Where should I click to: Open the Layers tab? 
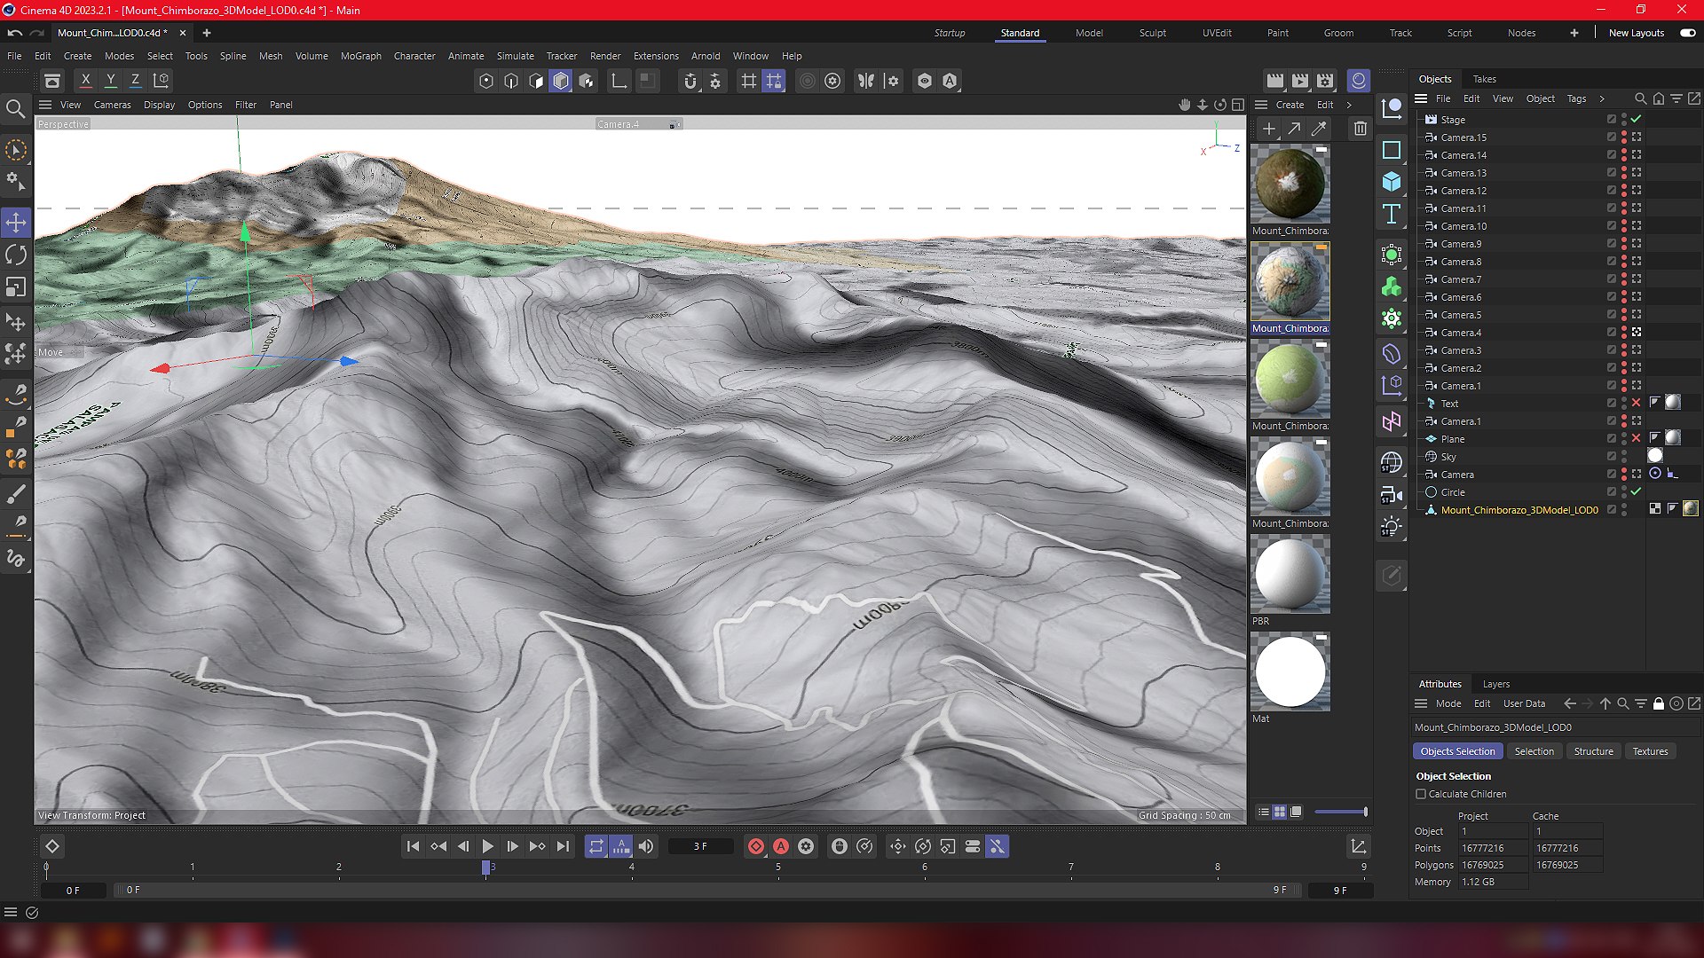click(1496, 684)
